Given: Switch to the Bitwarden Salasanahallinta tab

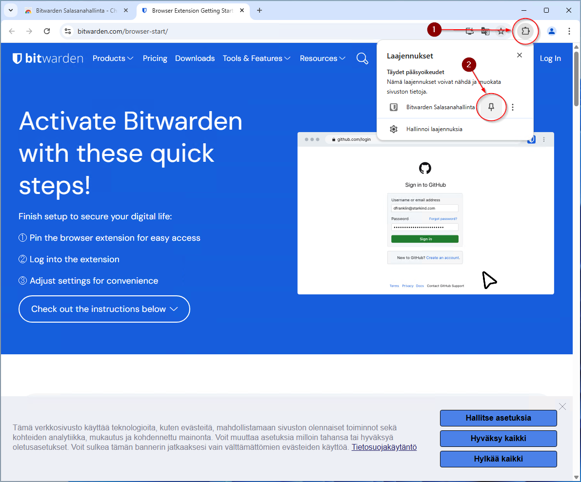Looking at the screenshot, I should pos(76,11).
